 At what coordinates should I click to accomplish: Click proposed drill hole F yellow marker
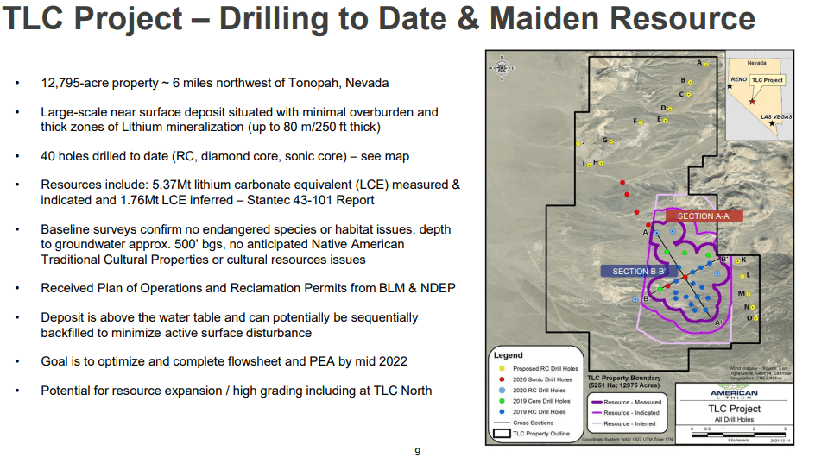click(x=641, y=122)
